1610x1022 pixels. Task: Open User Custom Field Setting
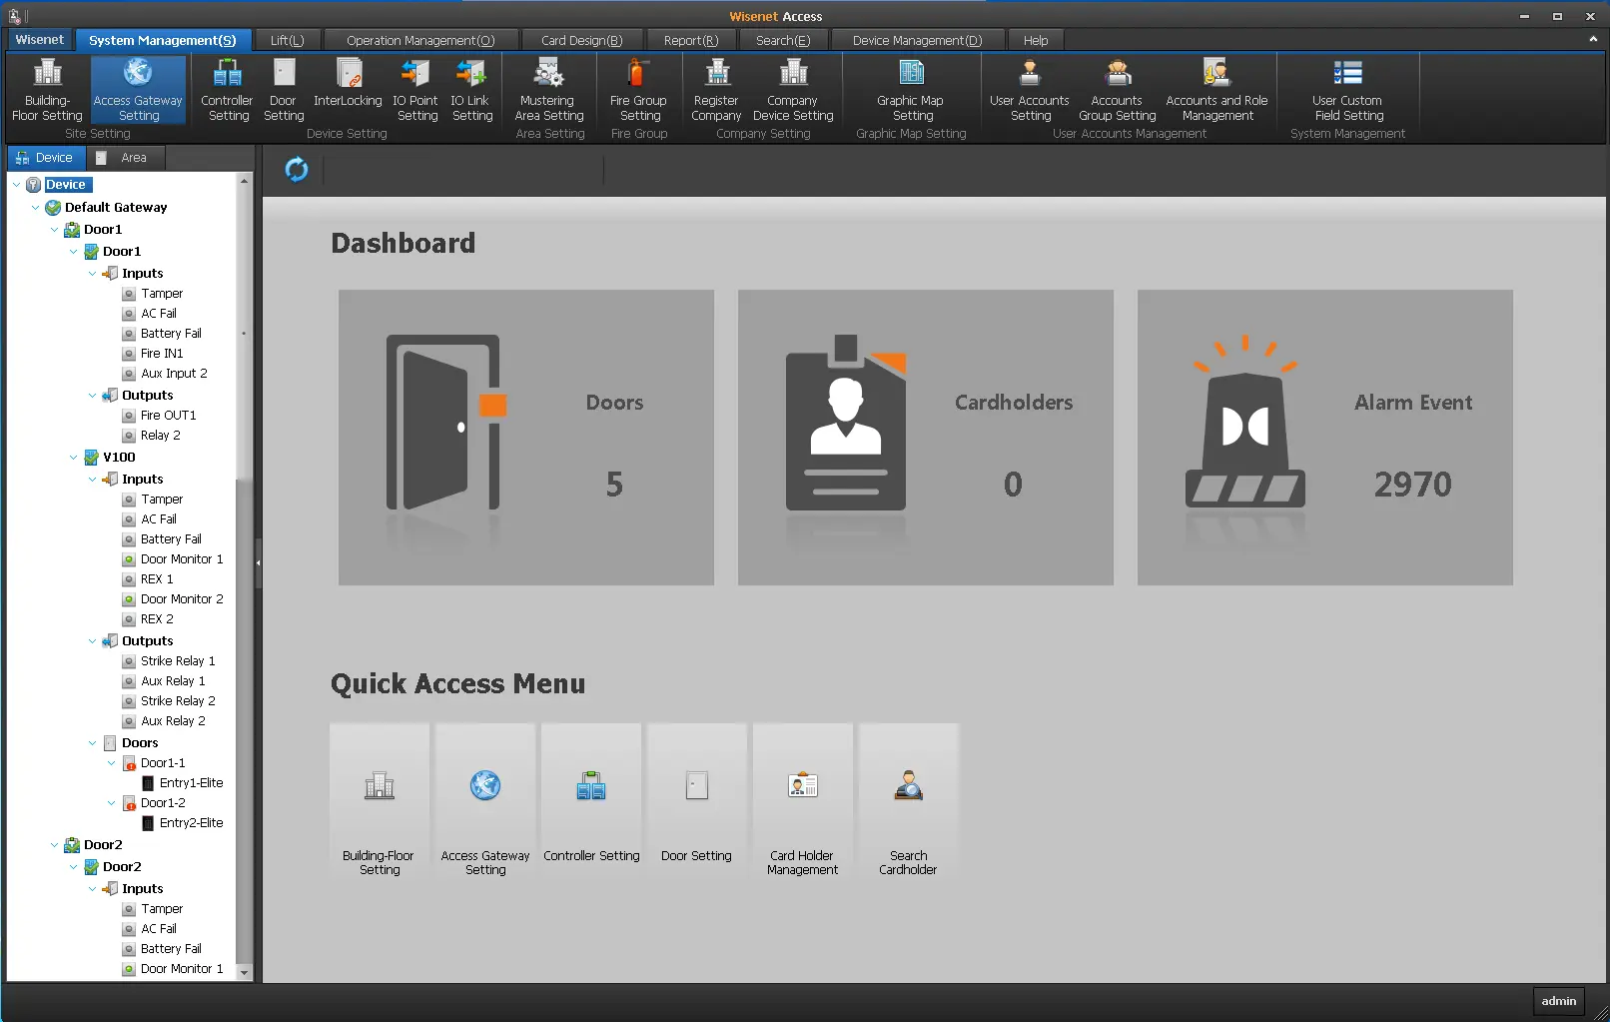[1347, 89]
